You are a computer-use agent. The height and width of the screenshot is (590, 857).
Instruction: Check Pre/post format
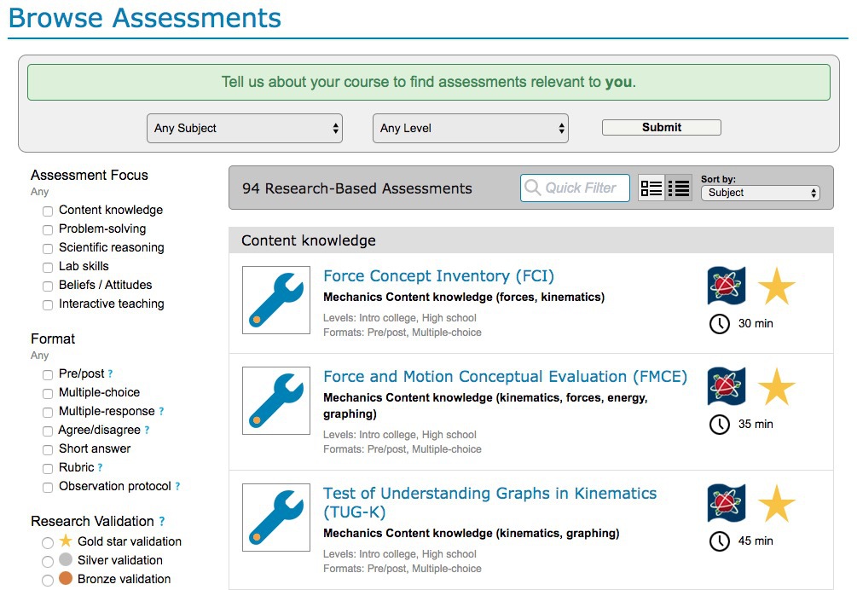[x=48, y=375]
